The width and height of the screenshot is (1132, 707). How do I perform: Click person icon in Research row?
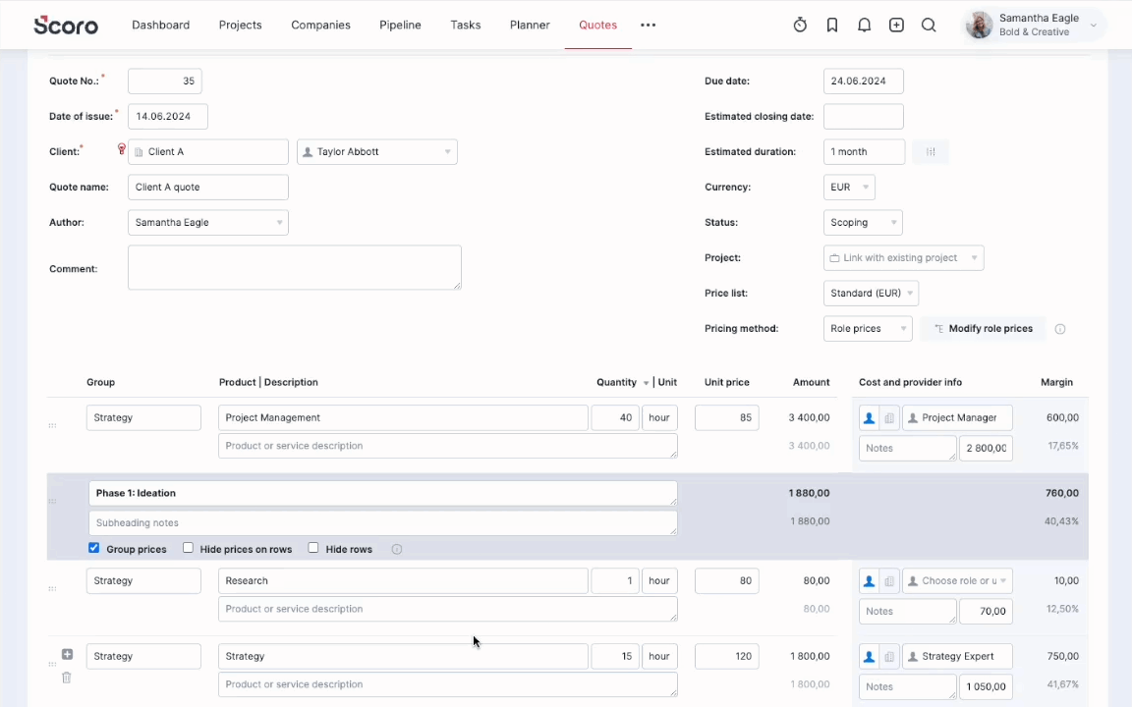(870, 580)
